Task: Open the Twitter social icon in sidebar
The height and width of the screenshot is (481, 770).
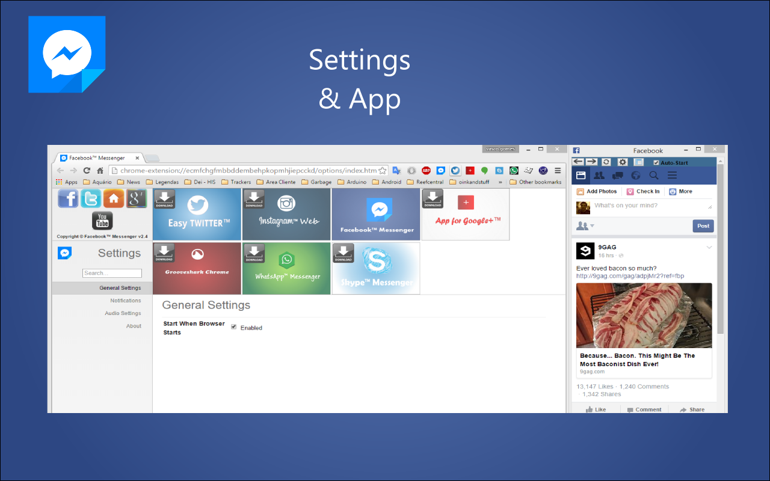Action: tap(91, 198)
